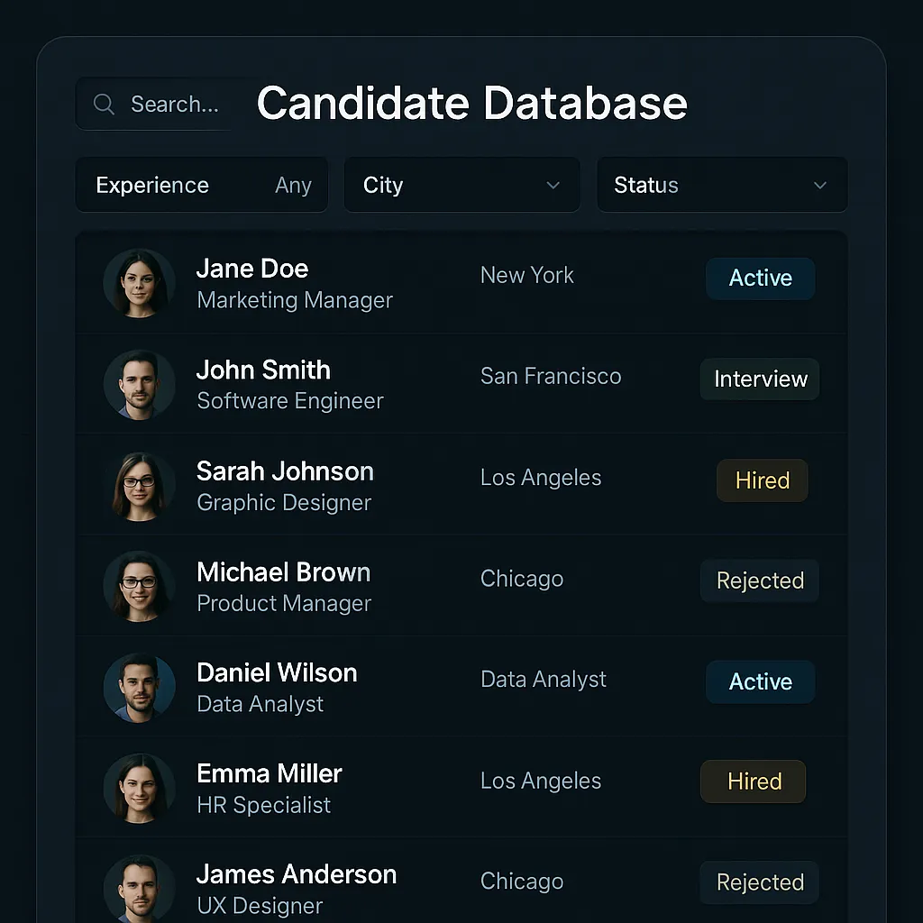The width and height of the screenshot is (923, 923).
Task: Select Daniel Wilson's avatar image
Action: pyautogui.click(x=139, y=688)
